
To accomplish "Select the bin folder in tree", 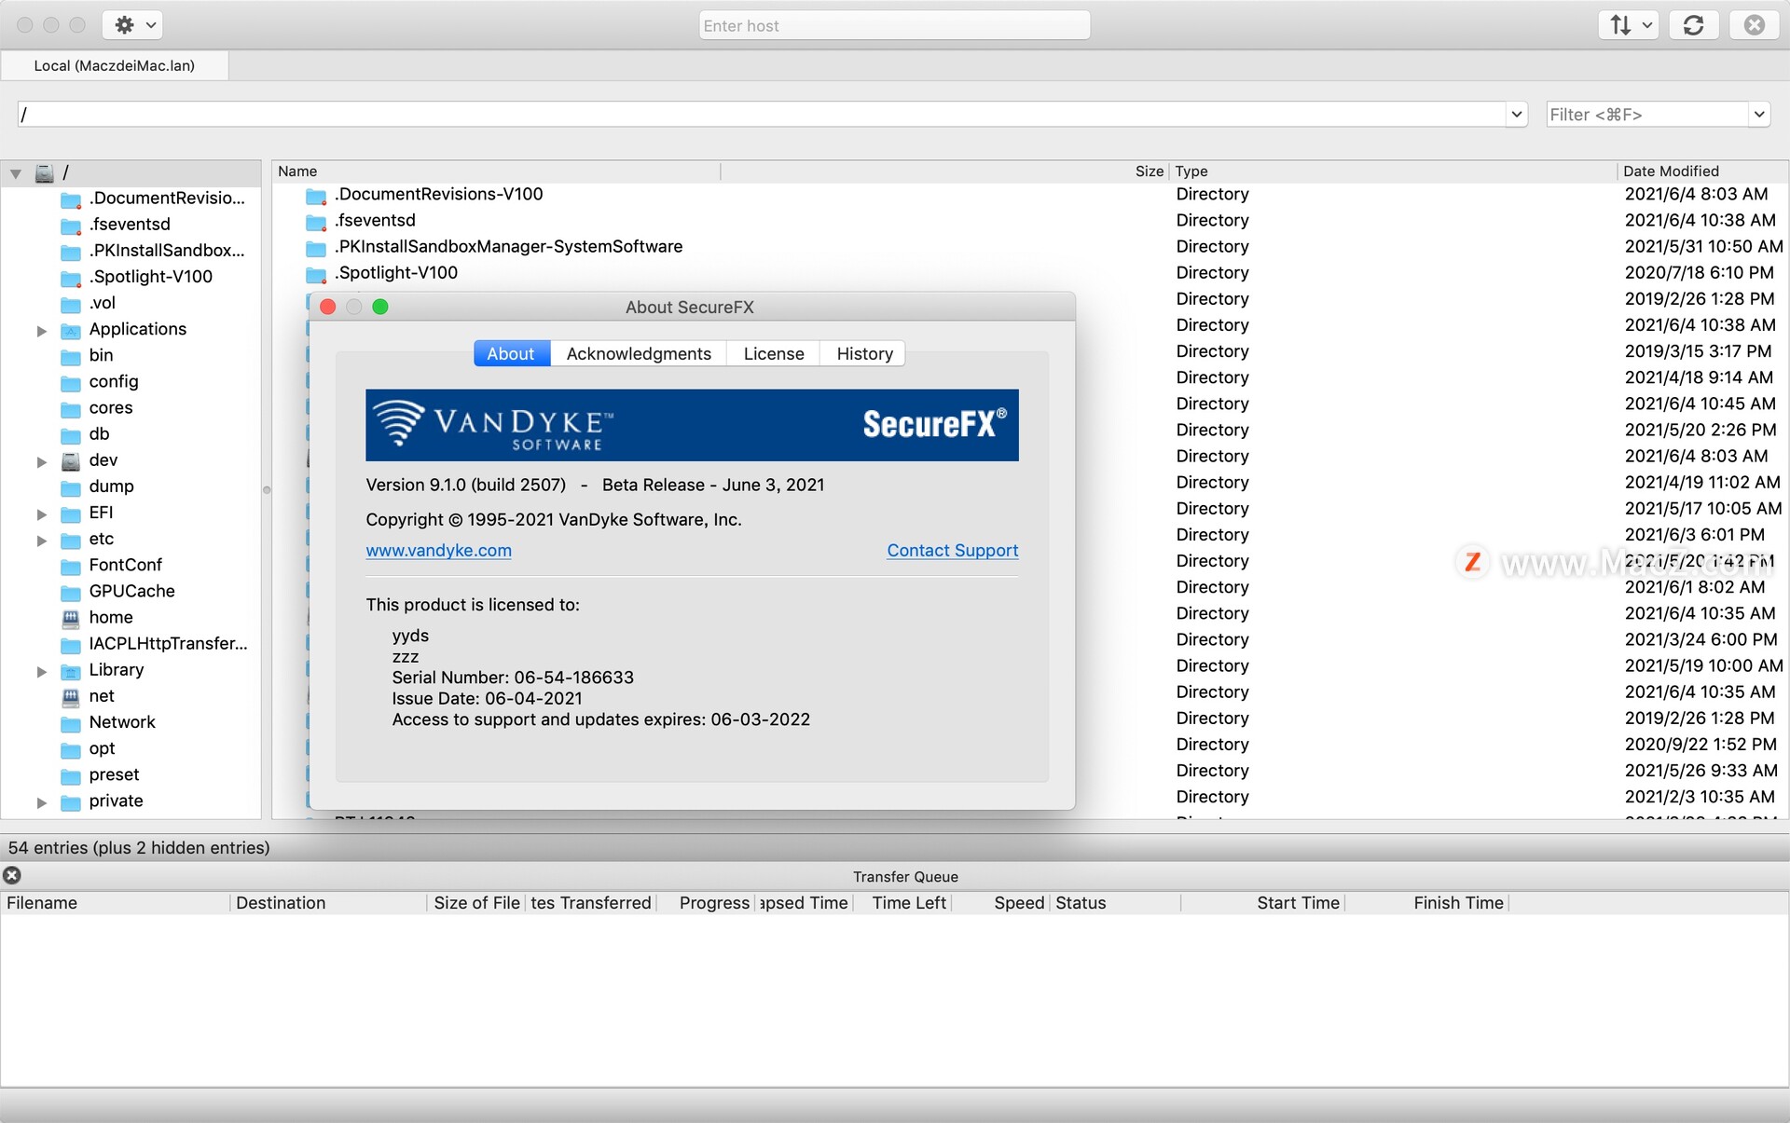I will pyautogui.click(x=101, y=355).
